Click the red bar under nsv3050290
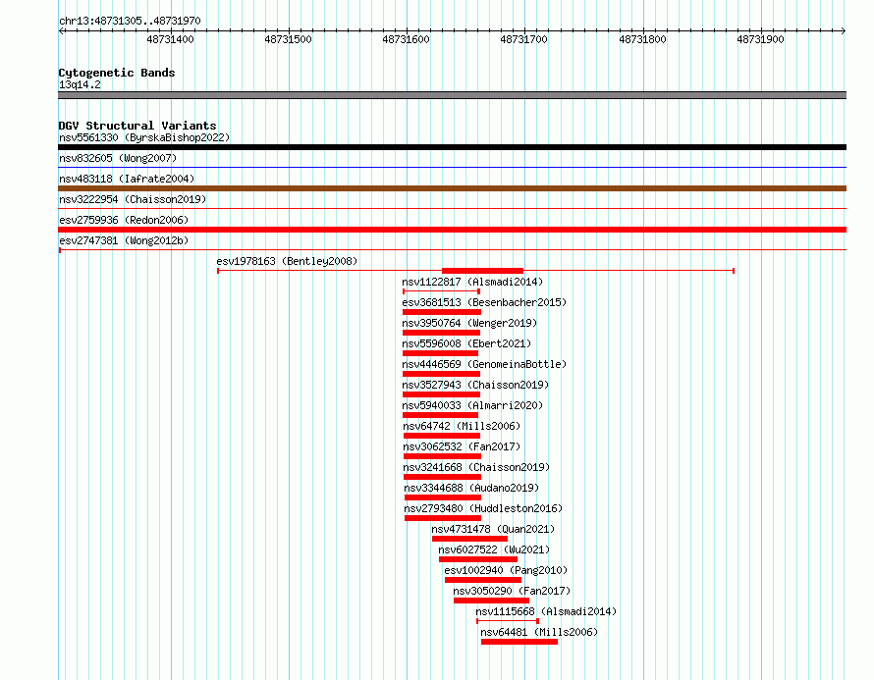Image resolution: width=874 pixels, height=680 pixels. [492, 601]
